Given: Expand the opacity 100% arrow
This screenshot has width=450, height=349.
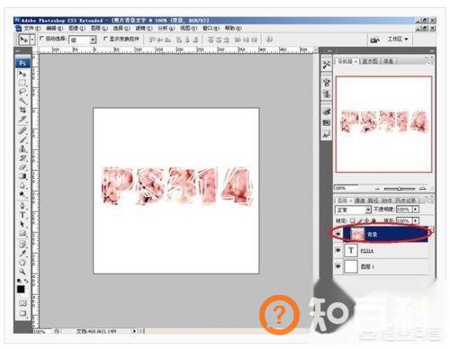Looking at the screenshot, I should (x=416, y=209).
